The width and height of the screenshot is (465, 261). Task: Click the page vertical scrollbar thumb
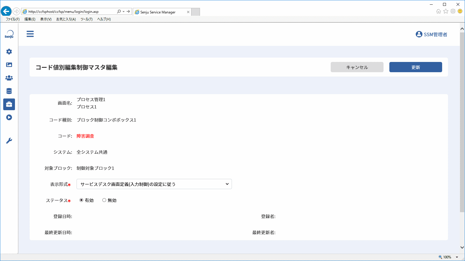point(462,122)
